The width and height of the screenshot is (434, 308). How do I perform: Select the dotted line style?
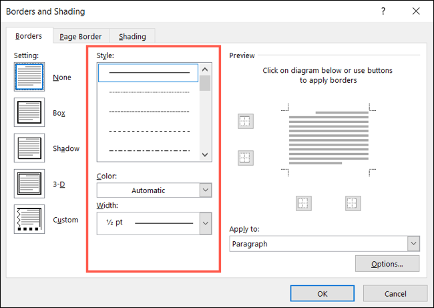(149, 92)
